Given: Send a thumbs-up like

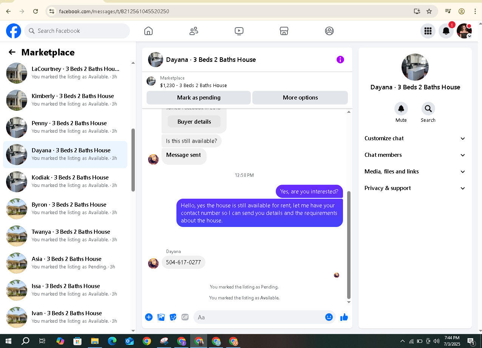Looking at the screenshot, I should (344, 317).
